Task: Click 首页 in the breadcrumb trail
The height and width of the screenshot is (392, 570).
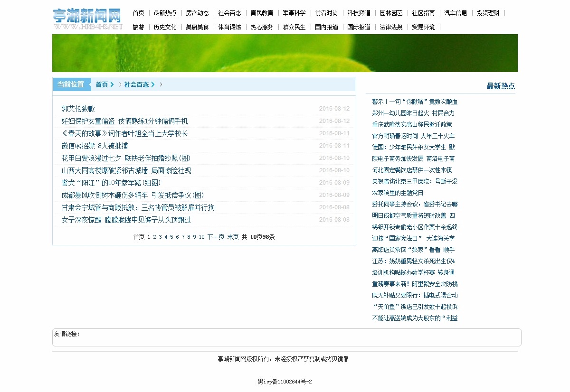Action: (x=102, y=84)
